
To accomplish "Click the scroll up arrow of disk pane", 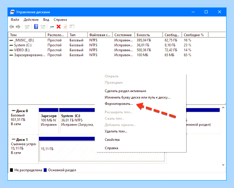I will point(223,107).
